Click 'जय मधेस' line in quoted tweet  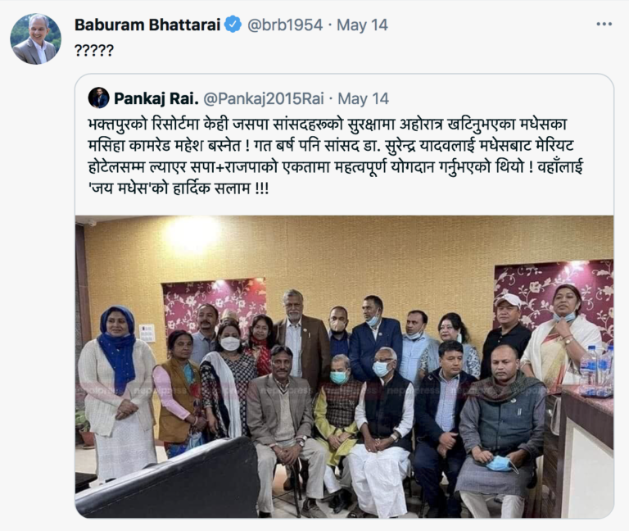pyautogui.click(x=179, y=188)
